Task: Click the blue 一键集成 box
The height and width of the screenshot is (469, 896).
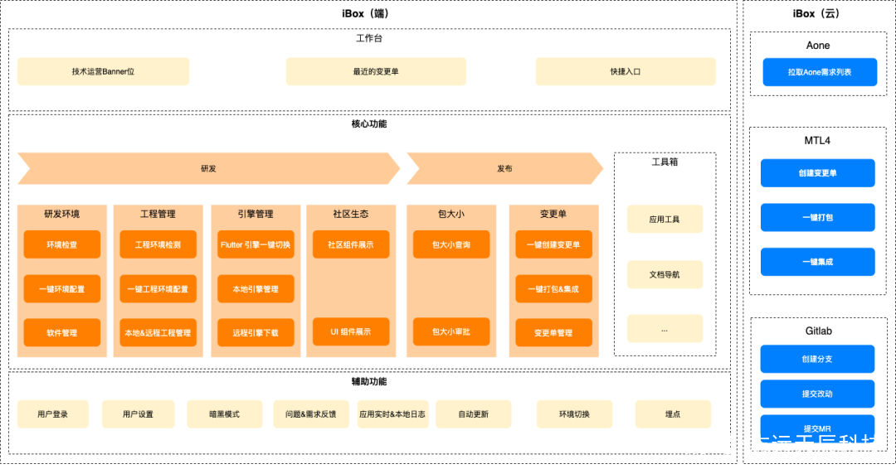Action: (817, 262)
